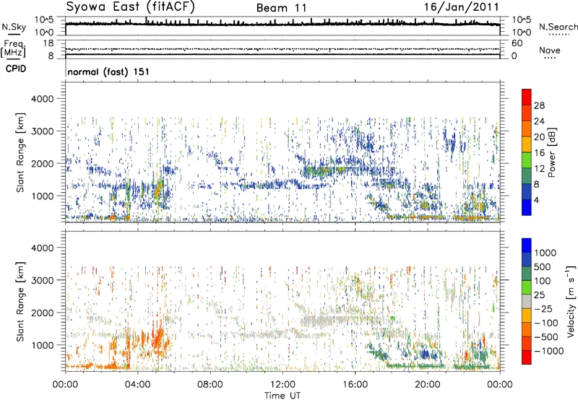The height and width of the screenshot is (400, 578).
Task: Click the "08:00" time axis label
Action: (x=210, y=385)
